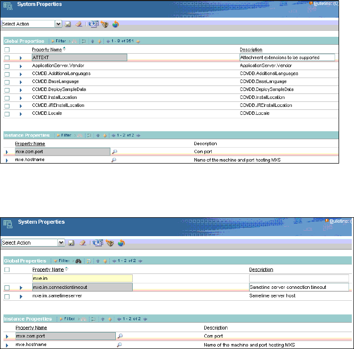Click the mxe.im filter input field
This screenshot has width=354, height=349.
click(83, 278)
